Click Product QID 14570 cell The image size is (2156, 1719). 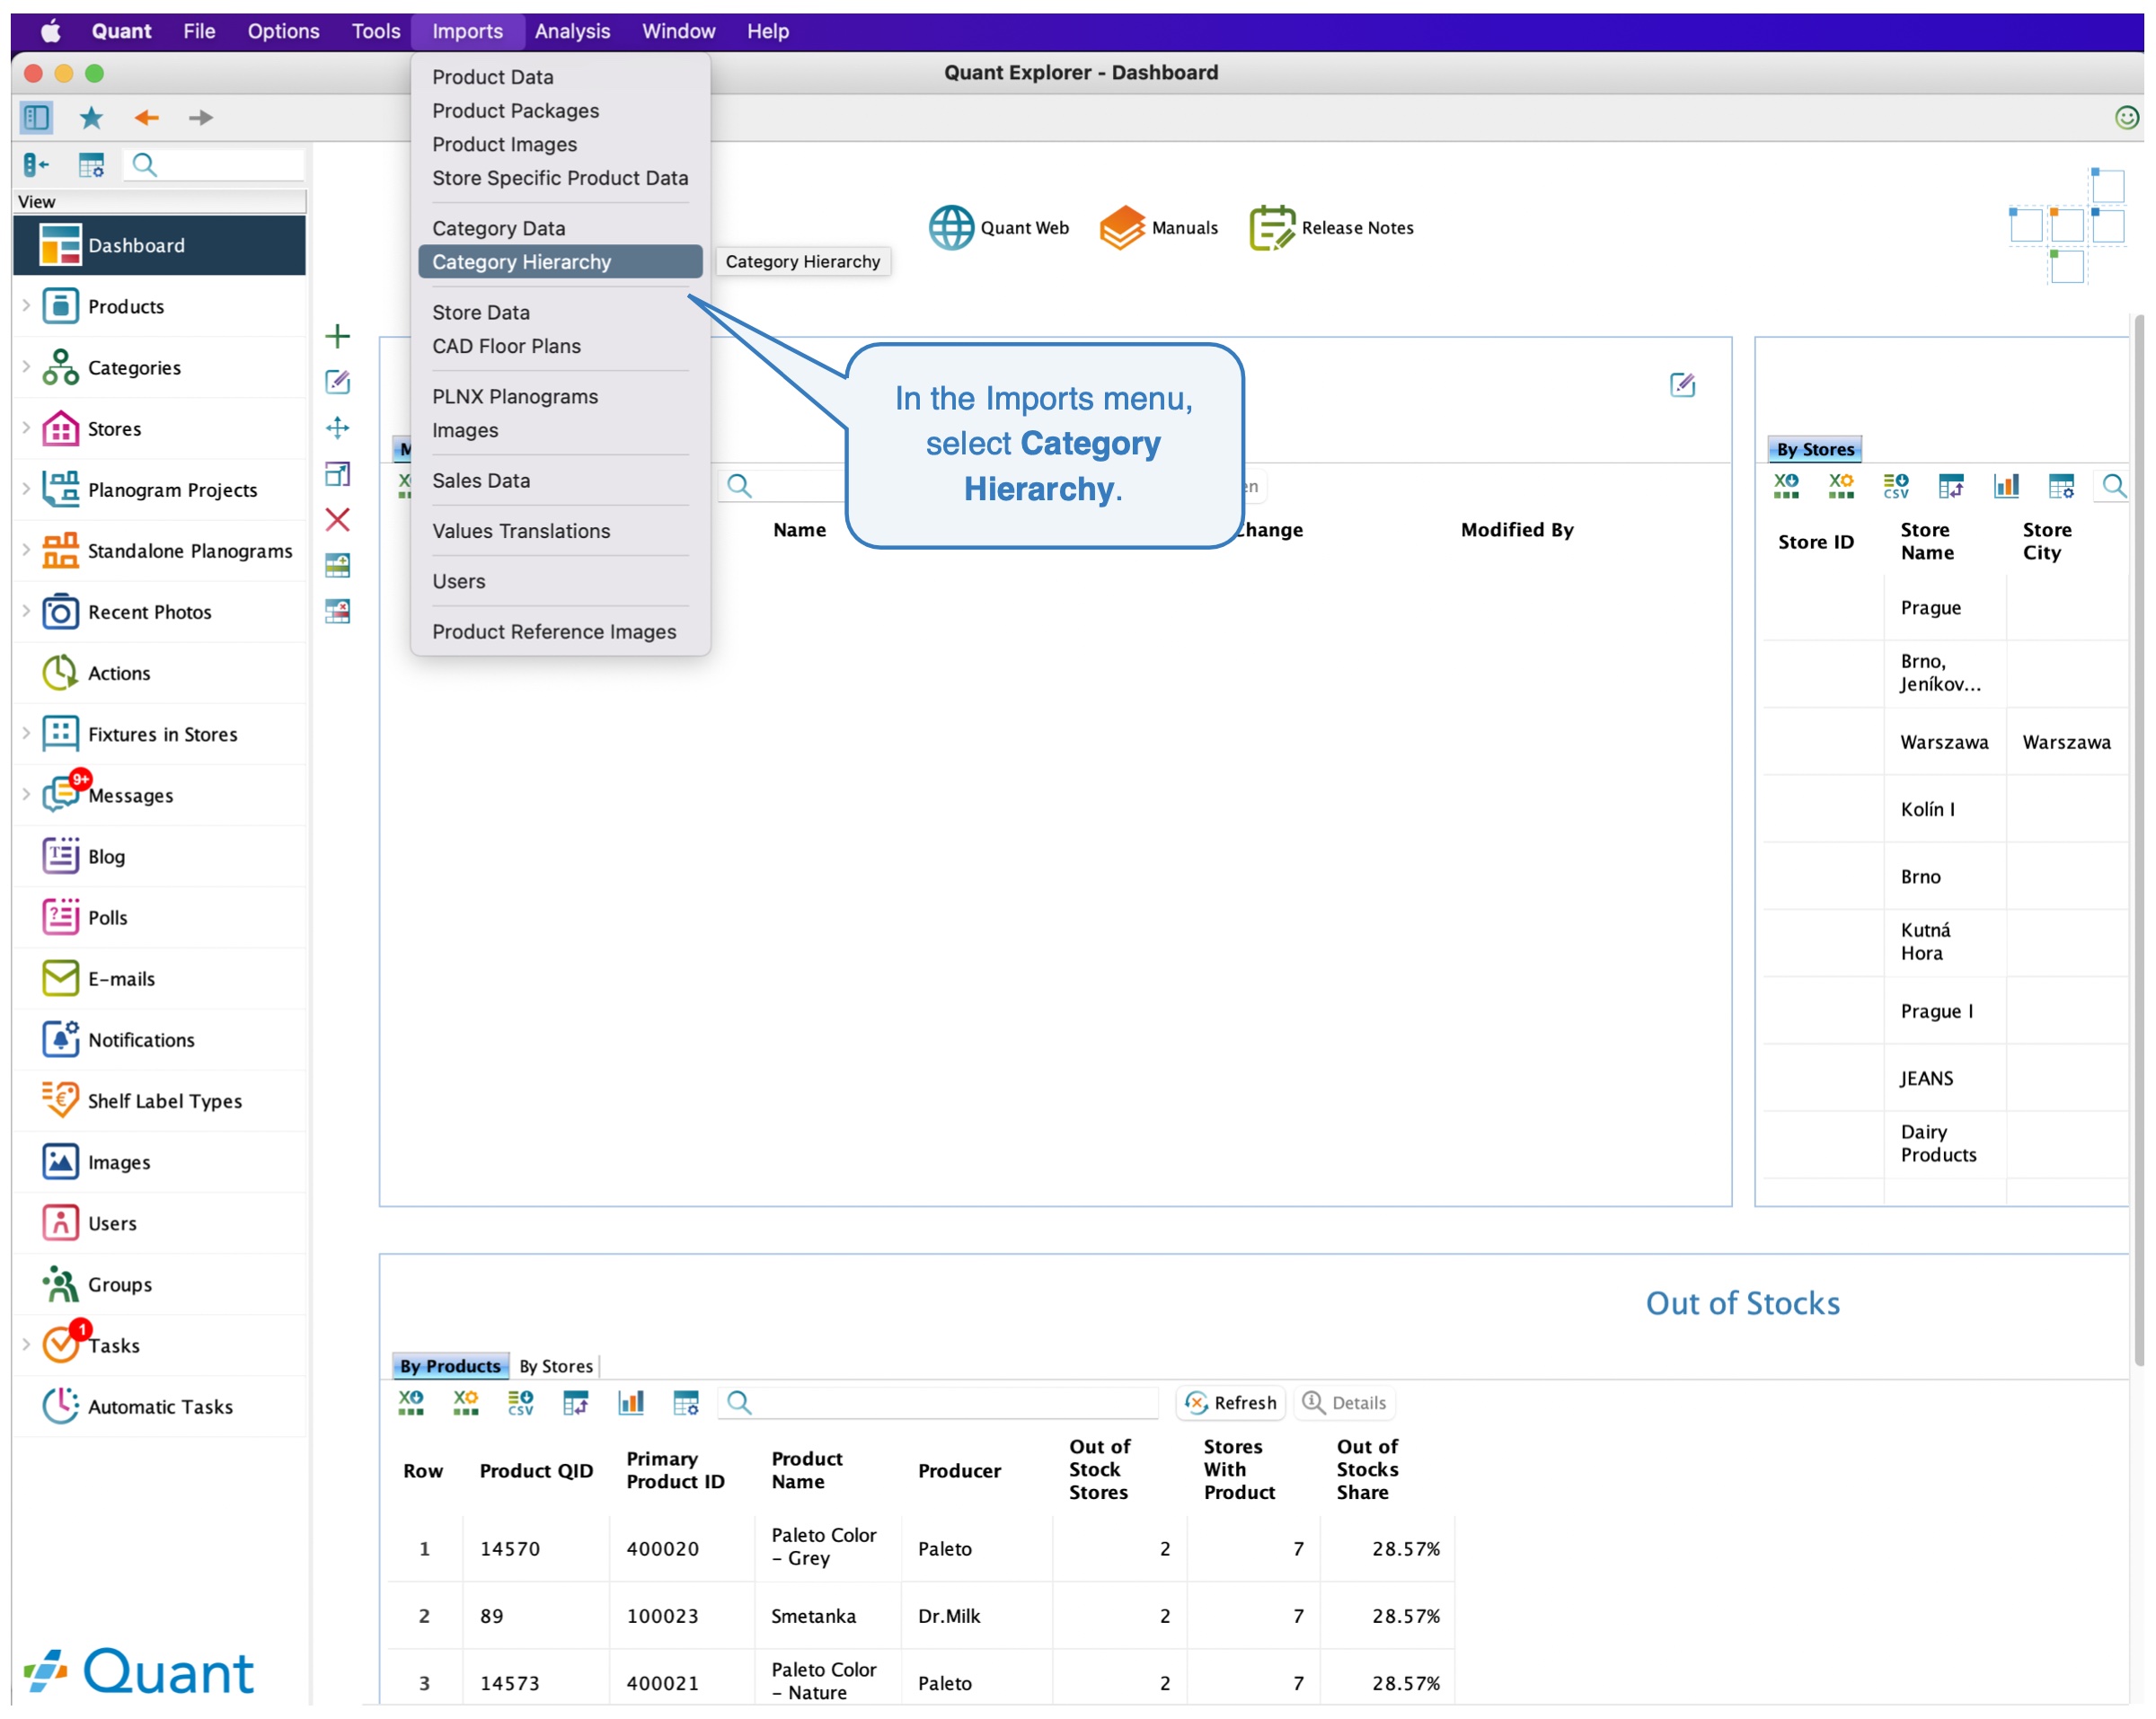click(536, 1549)
